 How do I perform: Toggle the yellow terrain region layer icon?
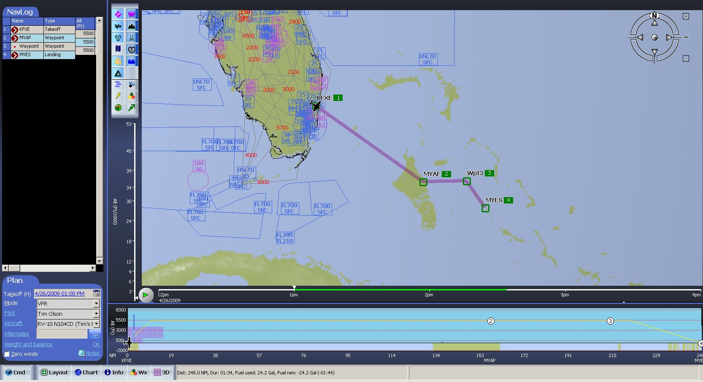point(118,61)
